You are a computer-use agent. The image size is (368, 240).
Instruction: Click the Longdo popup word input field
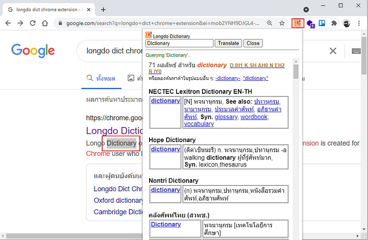(179, 43)
